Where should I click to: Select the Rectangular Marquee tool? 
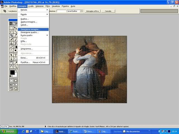pyautogui.click(x=11, y=28)
